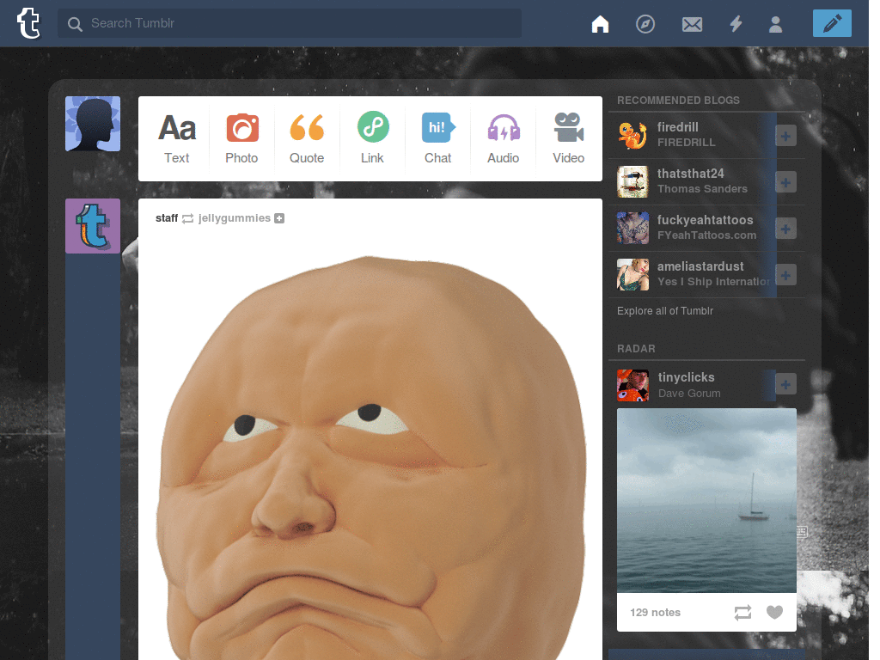Click the blue compose pencil button
The image size is (880, 660).
(x=832, y=23)
